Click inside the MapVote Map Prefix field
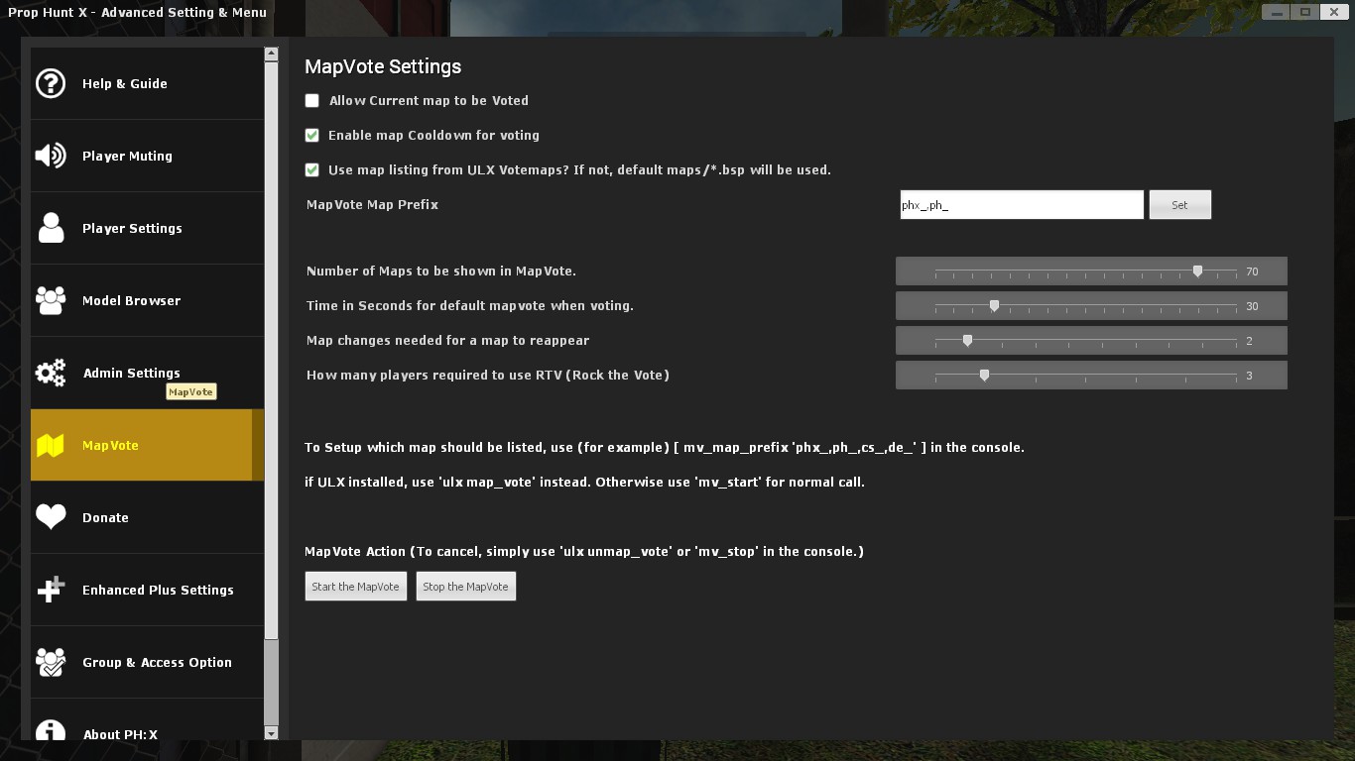Viewport: 1355px width, 761px height. coord(1021,204)
